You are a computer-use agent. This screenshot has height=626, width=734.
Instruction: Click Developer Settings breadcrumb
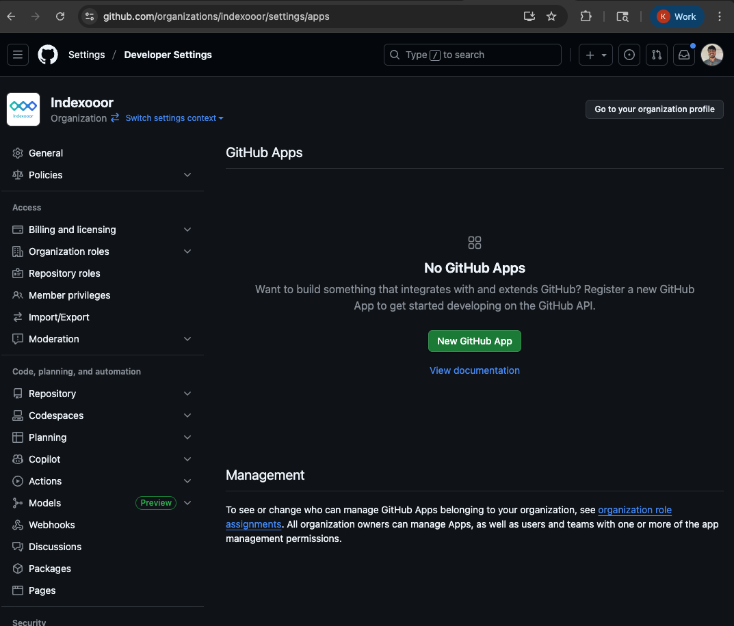[168, 55]
